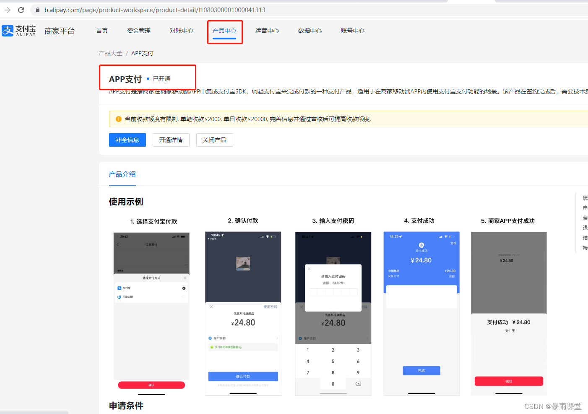This screenshot has height=414, width=588.
Task: Click the browser forward arrow
Action: click(8, 10)
